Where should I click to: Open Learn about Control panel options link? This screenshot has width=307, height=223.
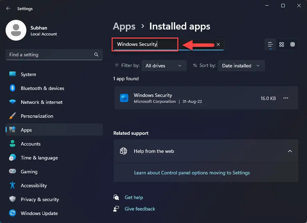tap(192, 173)
